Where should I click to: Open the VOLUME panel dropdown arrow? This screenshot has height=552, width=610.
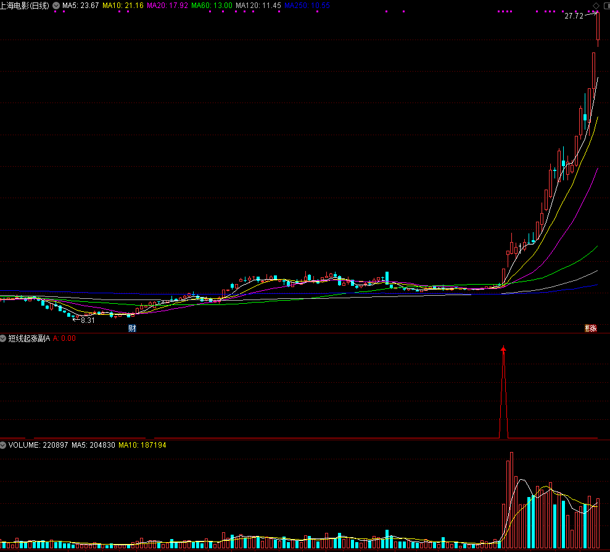[x=2, y=445]
